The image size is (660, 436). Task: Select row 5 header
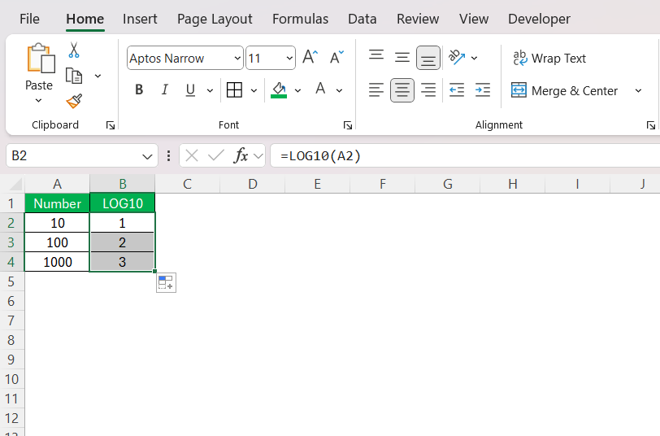[x=11, y=281]
